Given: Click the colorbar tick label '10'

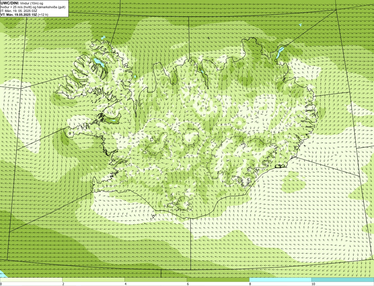Looking at the screenshot, I should (313, 284).
